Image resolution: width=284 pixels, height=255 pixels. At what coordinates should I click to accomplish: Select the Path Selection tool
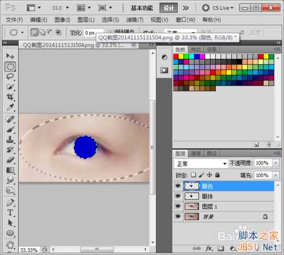point(10,223)
